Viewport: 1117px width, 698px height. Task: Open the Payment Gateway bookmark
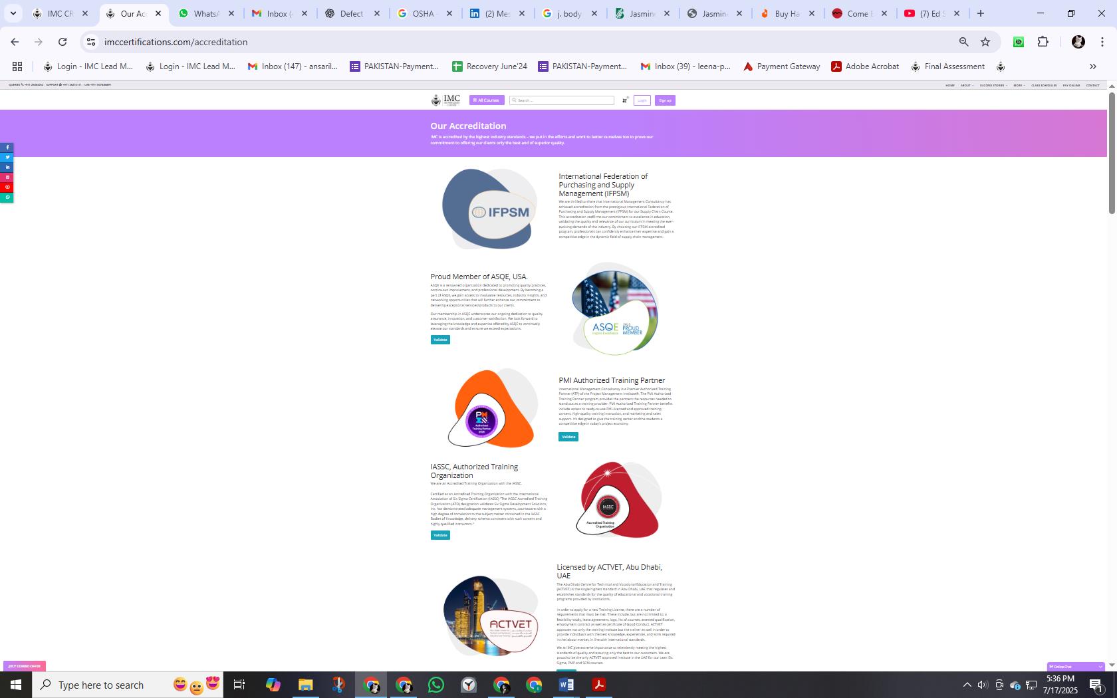(x=781, y=66)
